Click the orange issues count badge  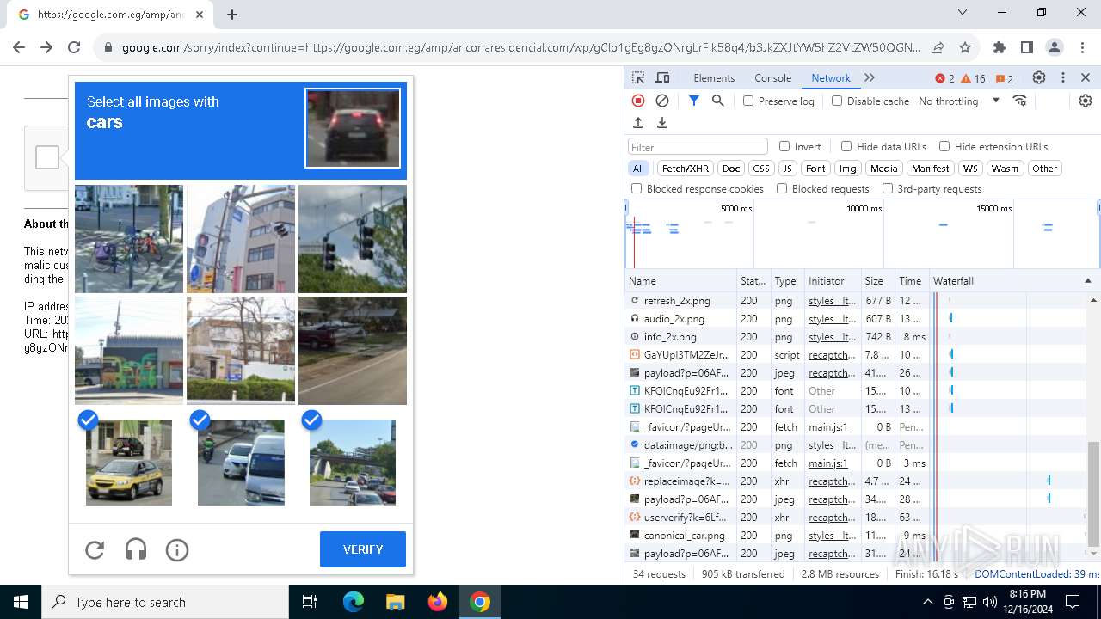tap(1004, 78)
